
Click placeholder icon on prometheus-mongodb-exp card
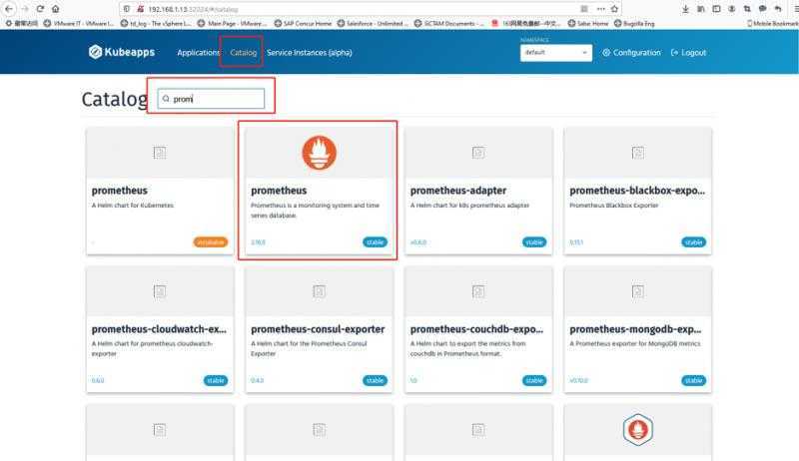pos(637,291)
